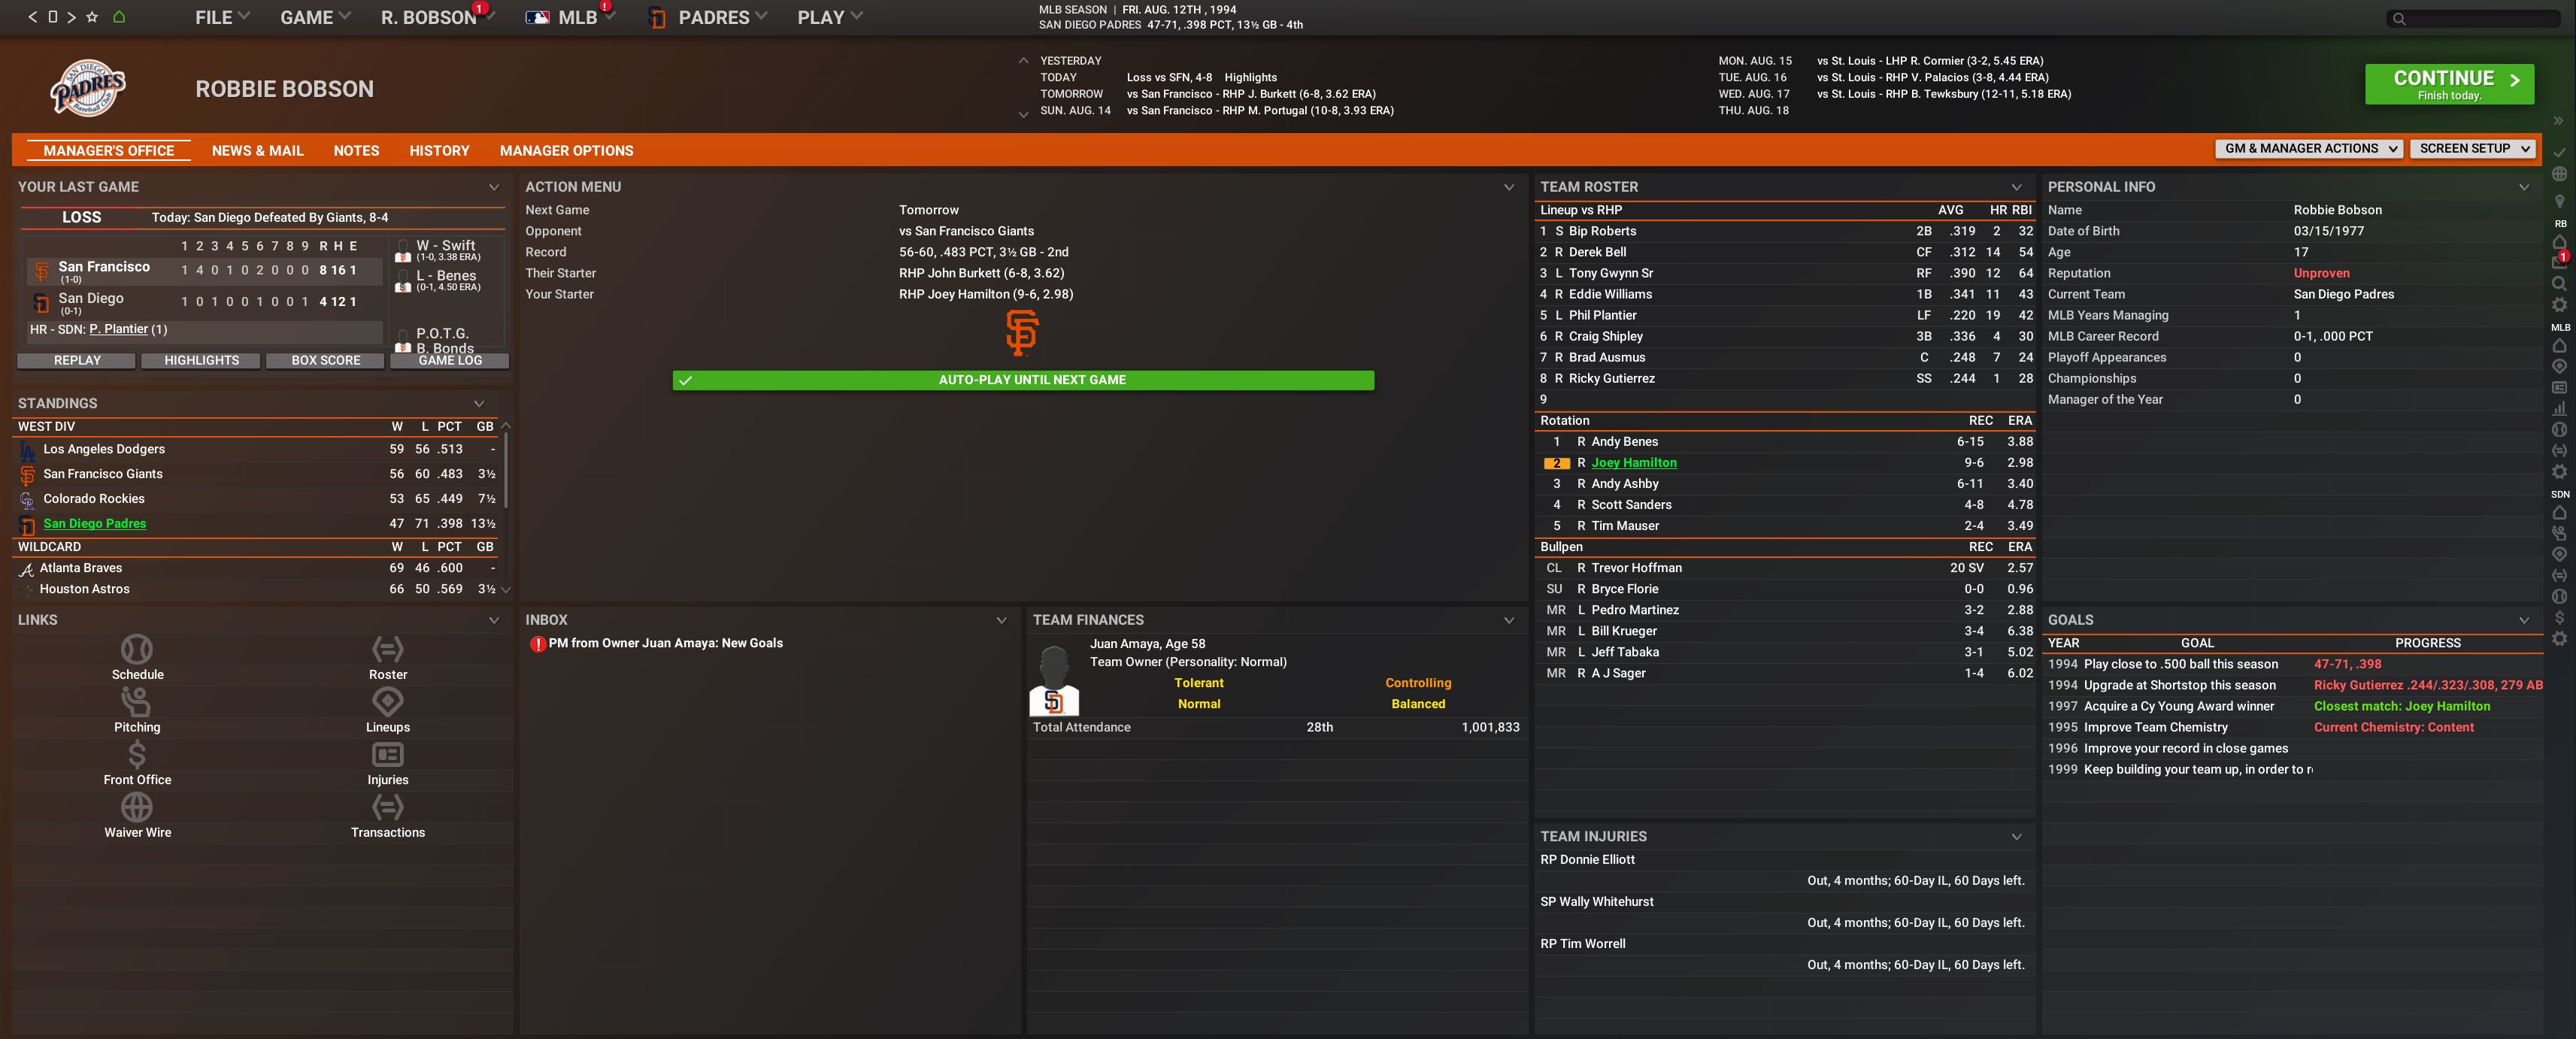Click the Continue button
The width and height of the screenshot is (2576, 1039).
click(x=2449, y=84)
